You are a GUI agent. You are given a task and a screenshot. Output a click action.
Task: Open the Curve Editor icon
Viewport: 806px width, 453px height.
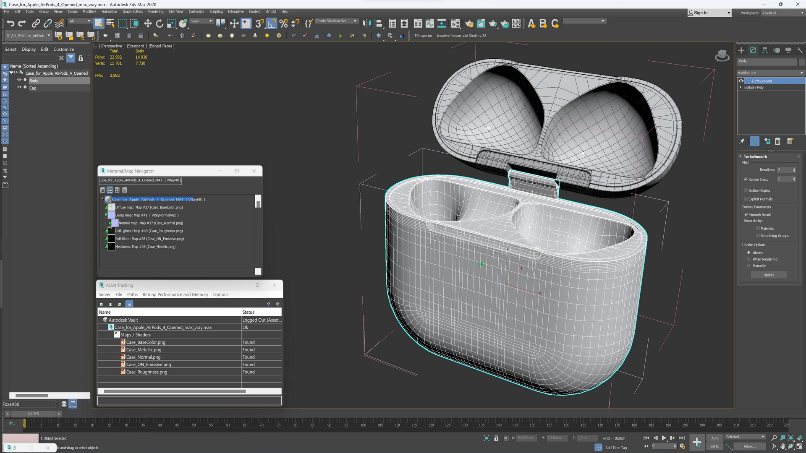pos(429,23)
